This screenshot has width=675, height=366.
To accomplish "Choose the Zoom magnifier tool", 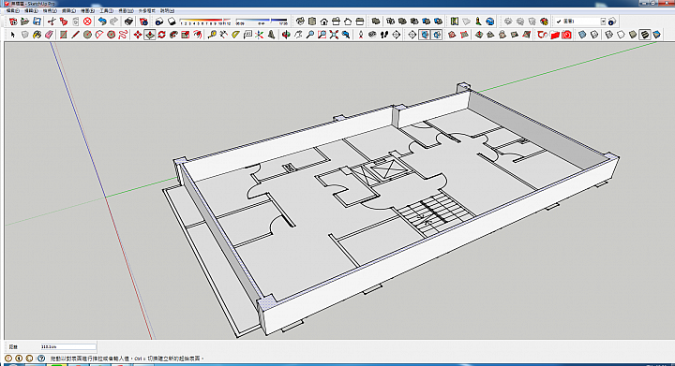I will pyautogui.click(x=310, y=35).
